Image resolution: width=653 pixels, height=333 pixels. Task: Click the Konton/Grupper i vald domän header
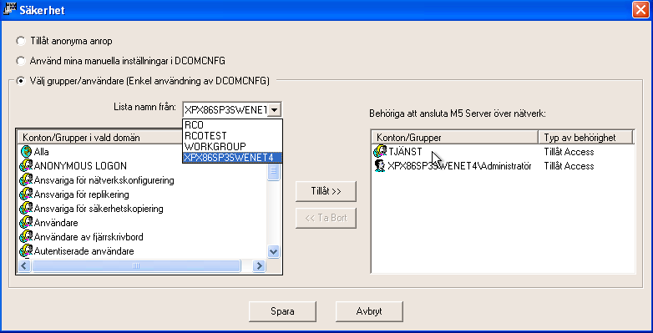(100, 138)
